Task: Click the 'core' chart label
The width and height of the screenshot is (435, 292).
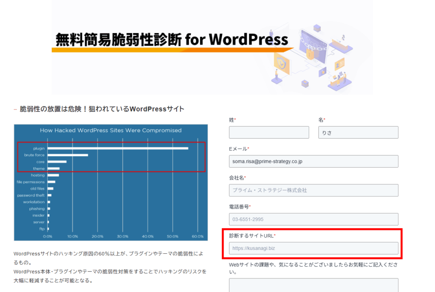Action: pyautogui.click(x=40, y=162)
